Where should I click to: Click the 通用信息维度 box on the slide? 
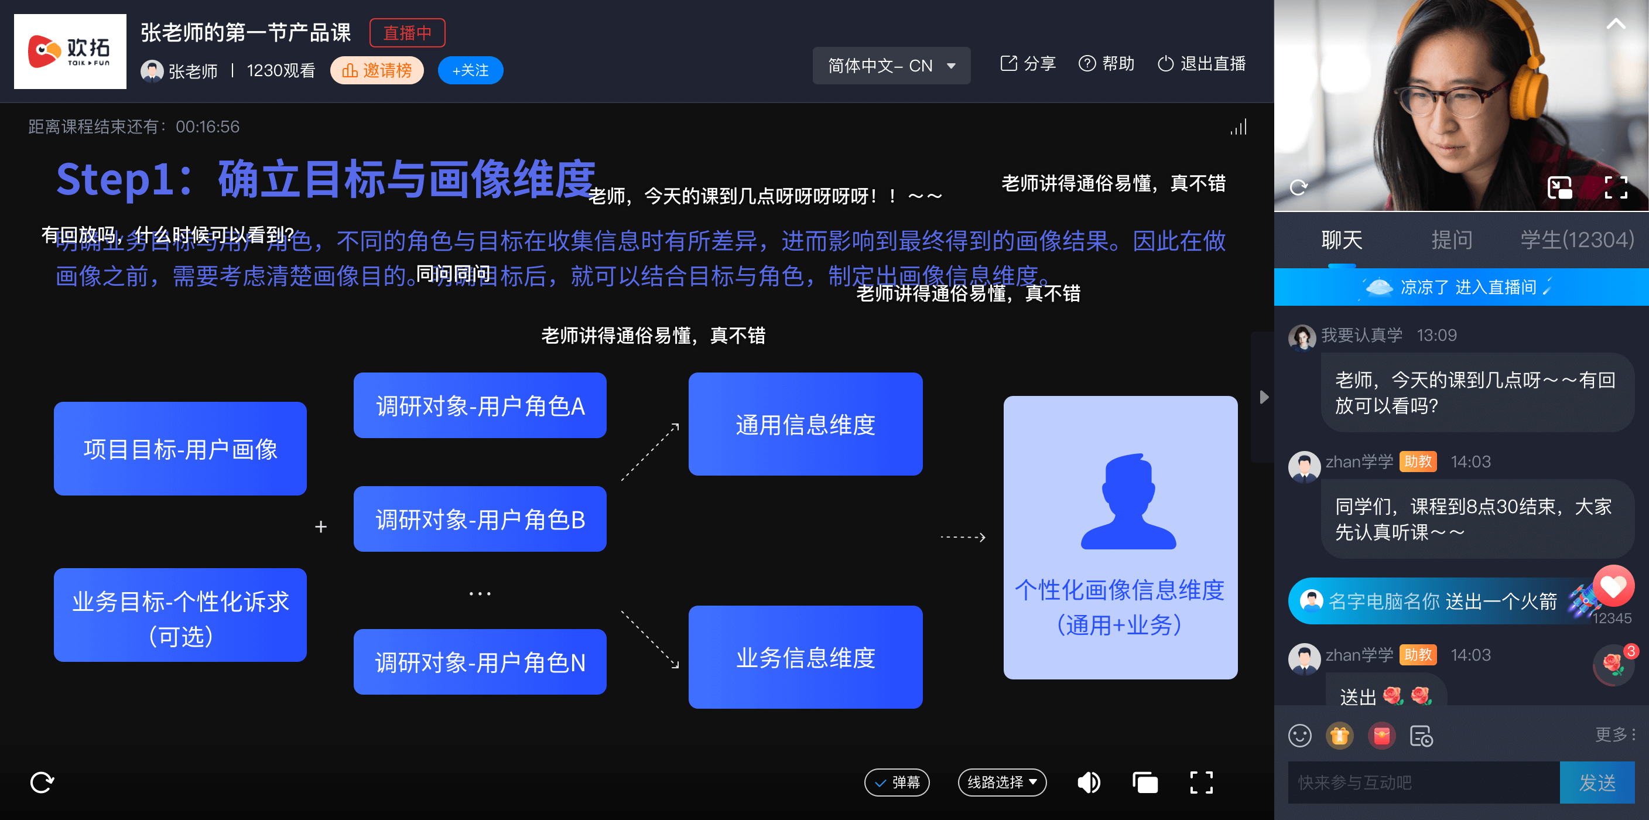pyautogui.click(x=805, y=425)
